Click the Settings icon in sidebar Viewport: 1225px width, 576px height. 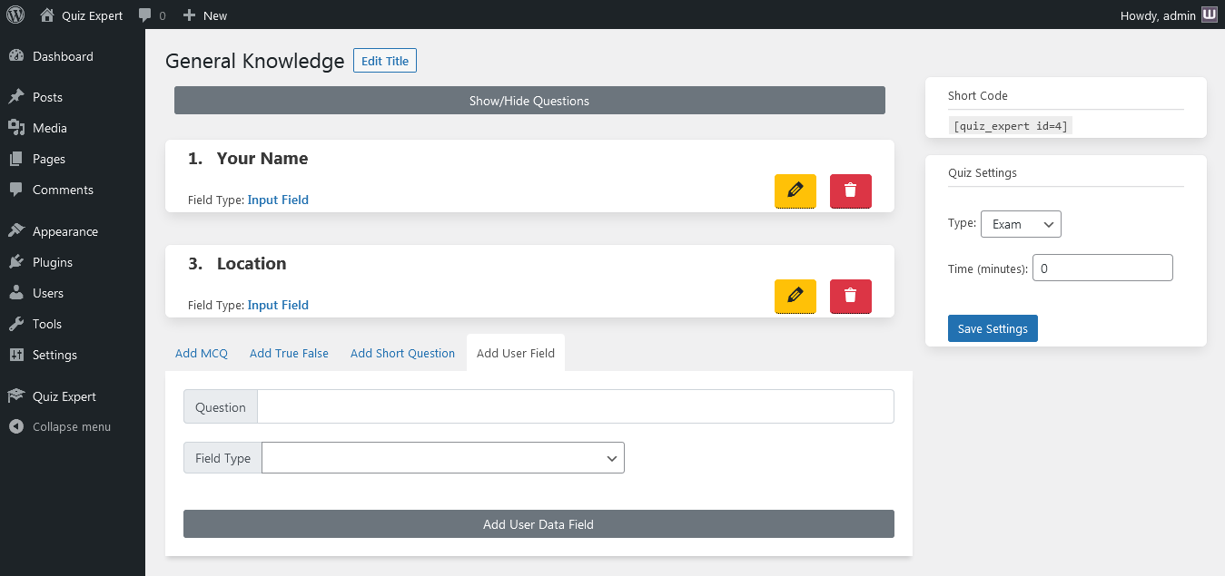coord(16,355)
